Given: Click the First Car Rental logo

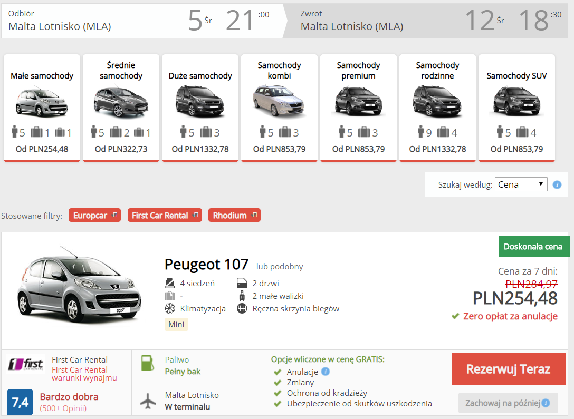Looking at the screenshot, I should (x=26, y=365).
